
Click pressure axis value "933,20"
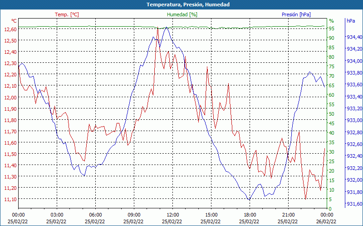point(354,108)
